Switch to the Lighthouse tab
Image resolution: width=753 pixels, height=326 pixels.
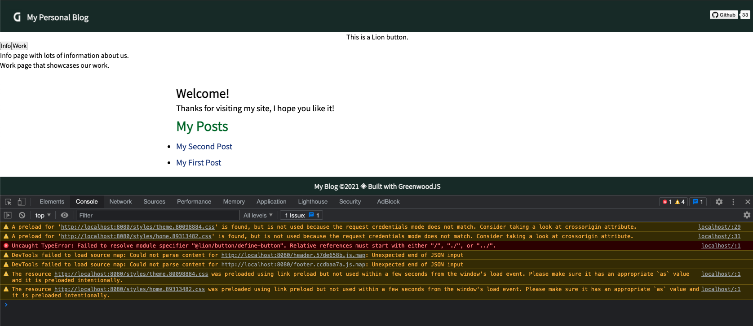pos(313,202)
